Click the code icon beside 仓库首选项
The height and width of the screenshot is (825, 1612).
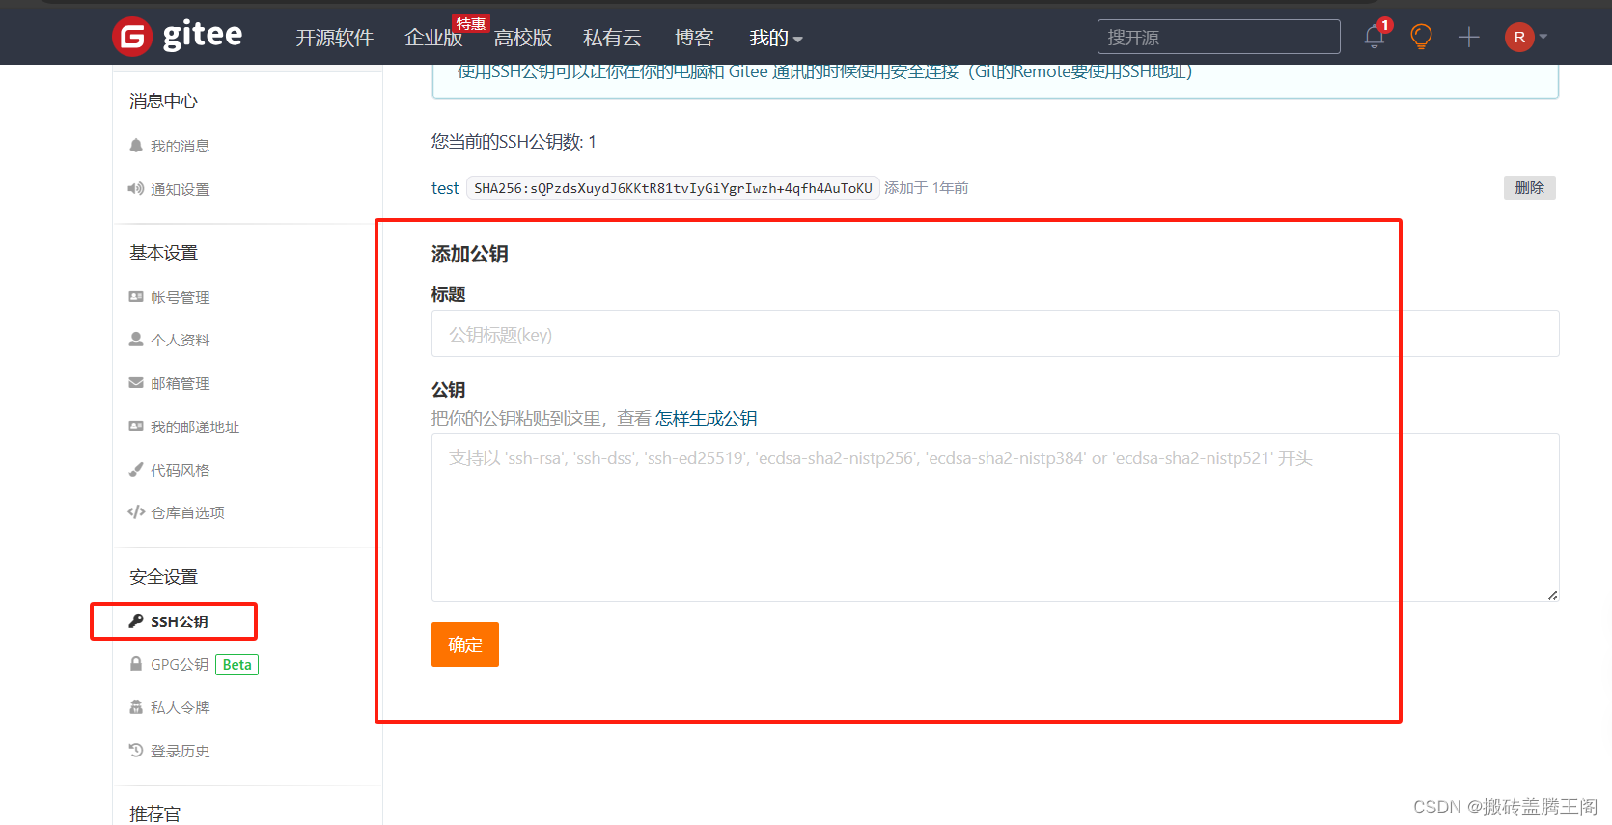136,512
